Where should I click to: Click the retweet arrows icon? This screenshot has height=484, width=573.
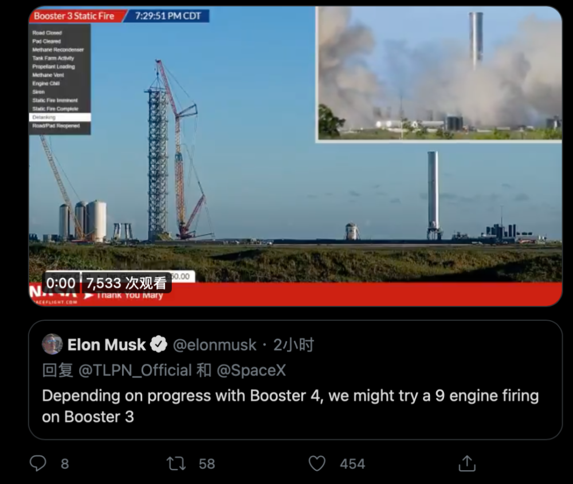point(176,463)
